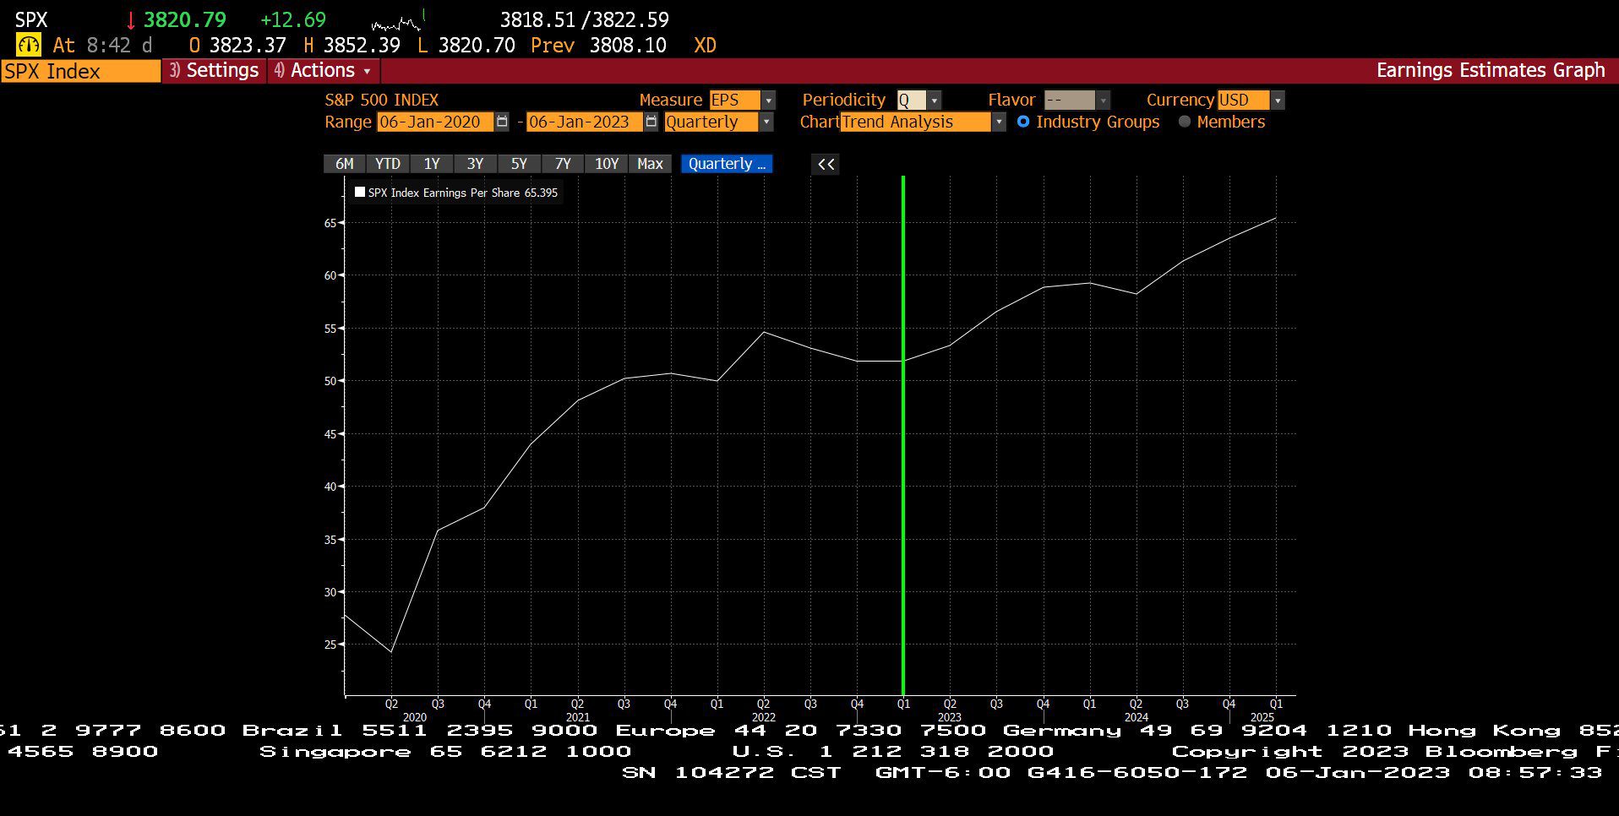This screenshot has width=1619, height=816.
Task: Expand the Flavor dropdown
Action: click(x=1103, y=101)
